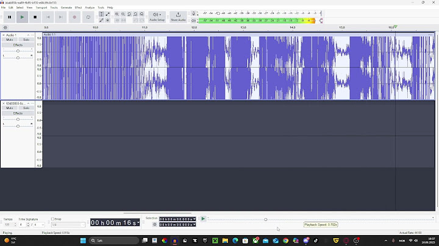This screenshot has height=246, width=439.
Task: Choose the Envelope tool
Action: (x=108, y=14)
